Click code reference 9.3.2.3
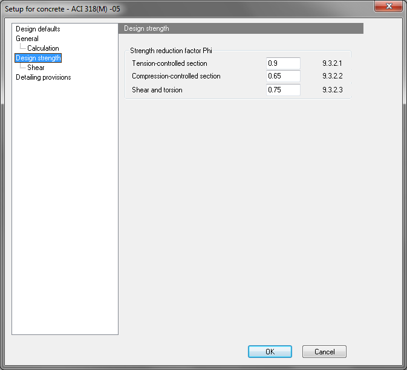 tap(333, 90)
